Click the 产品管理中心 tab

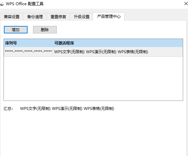point(109,16)
